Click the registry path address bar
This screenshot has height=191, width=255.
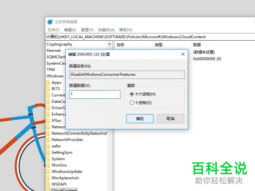[x=150, y=37]
